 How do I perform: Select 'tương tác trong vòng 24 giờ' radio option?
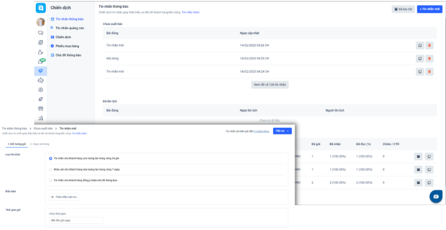tap(51, 158)
